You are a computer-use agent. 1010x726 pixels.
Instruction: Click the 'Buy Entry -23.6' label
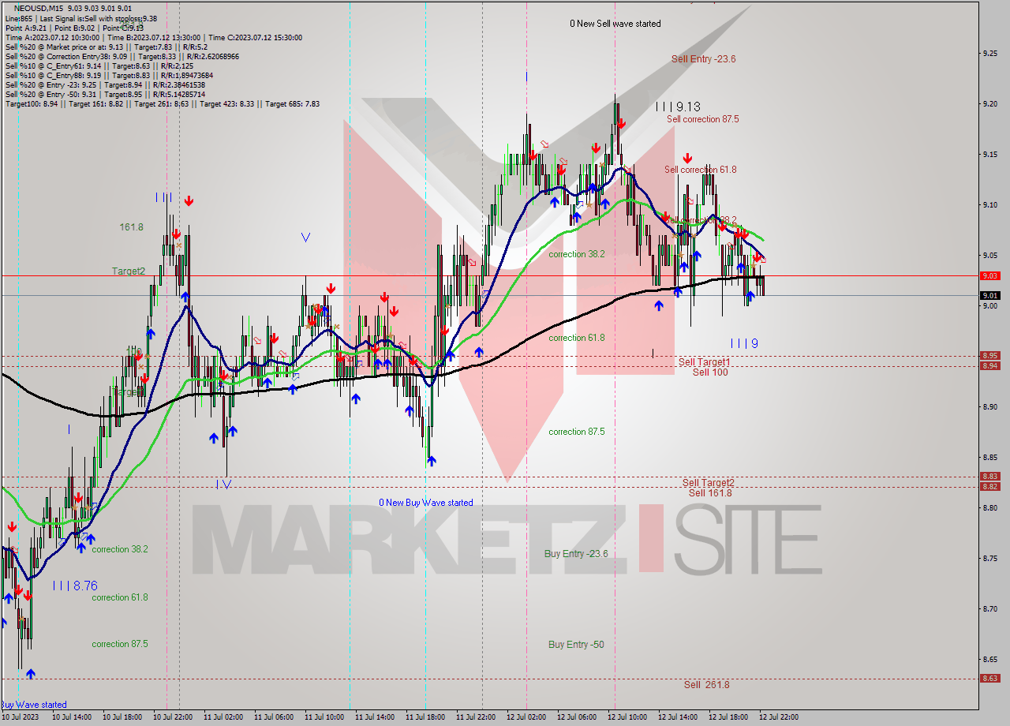[576, 554]
